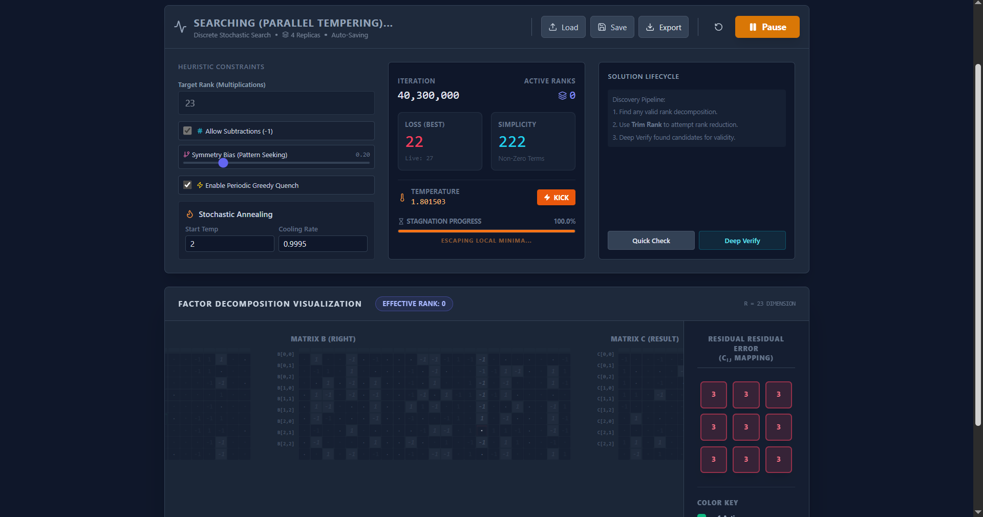Run Deep Verify

click(742, 241)
